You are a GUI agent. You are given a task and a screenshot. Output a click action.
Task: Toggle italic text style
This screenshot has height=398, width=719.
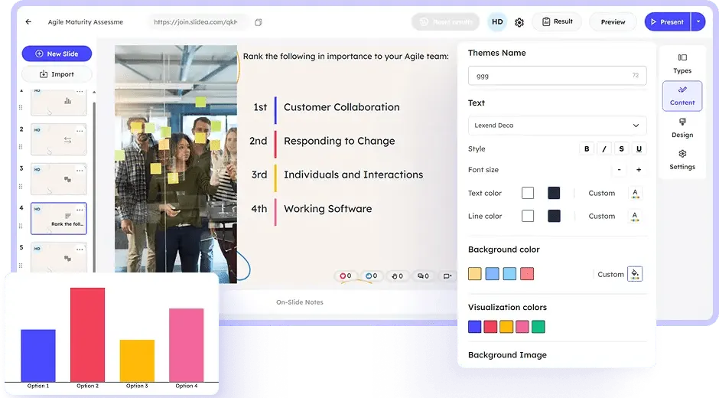(x=604, y=149)
